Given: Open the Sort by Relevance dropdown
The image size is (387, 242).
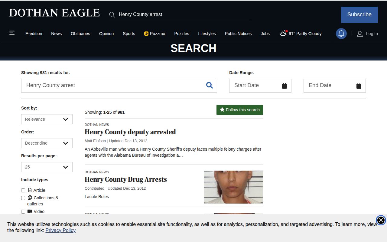Looking at the screenshot, I should click(47, 119).
